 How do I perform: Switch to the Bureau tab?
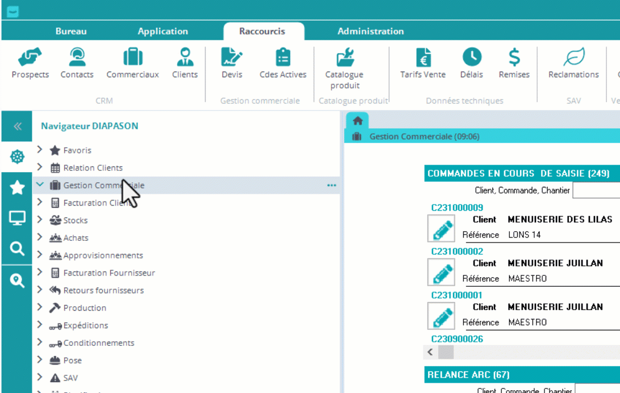(x=71, y=31)
